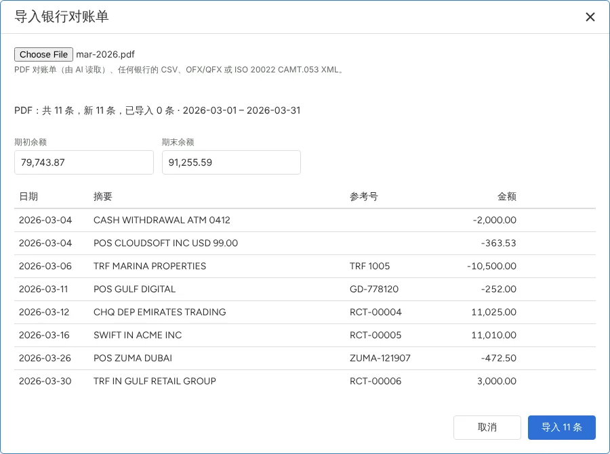Select the POS ZUMA DUBAI description
Image resolution: width=610 pixels, height=454 pixels.
click(x=133, y=358)
